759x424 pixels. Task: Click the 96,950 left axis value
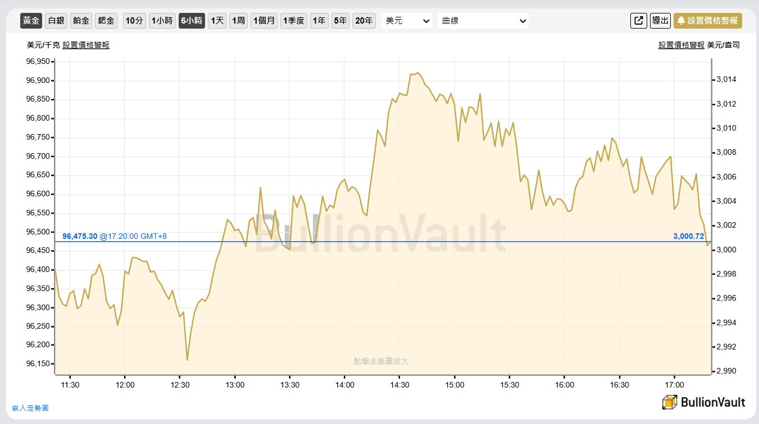click(x=38, y=62)
